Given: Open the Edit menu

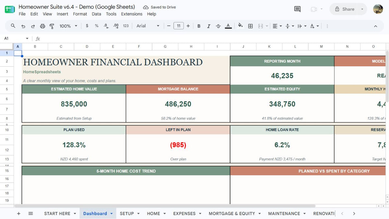Looking at the screenshot, I should [34, 14].
